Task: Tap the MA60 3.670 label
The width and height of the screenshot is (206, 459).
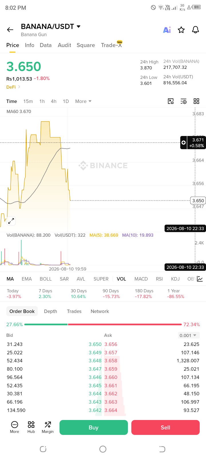Action: [x=19, y=111]
